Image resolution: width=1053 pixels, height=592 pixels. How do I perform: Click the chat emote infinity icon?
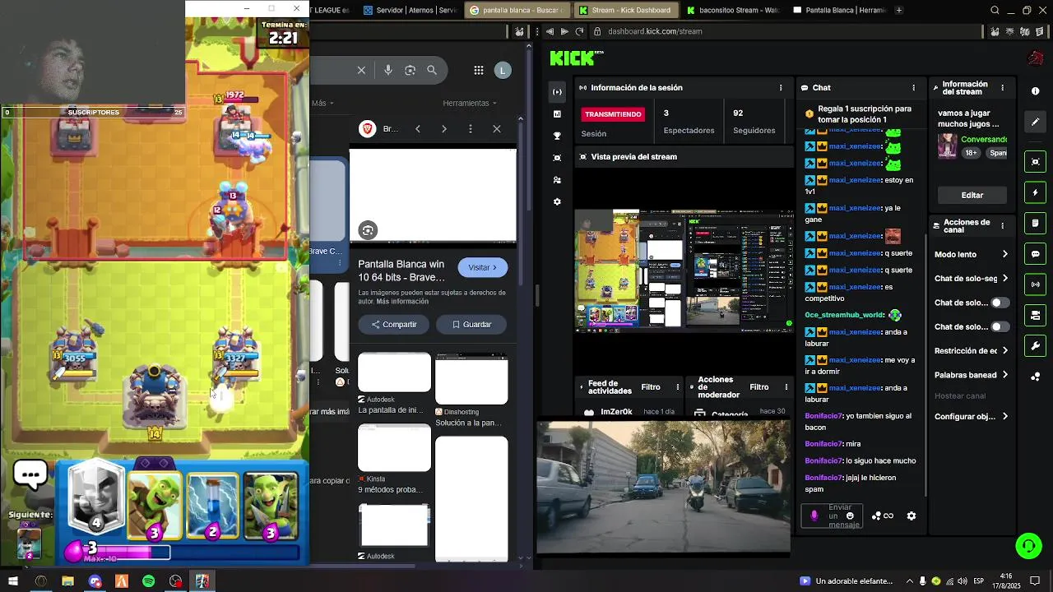[888, 516]
